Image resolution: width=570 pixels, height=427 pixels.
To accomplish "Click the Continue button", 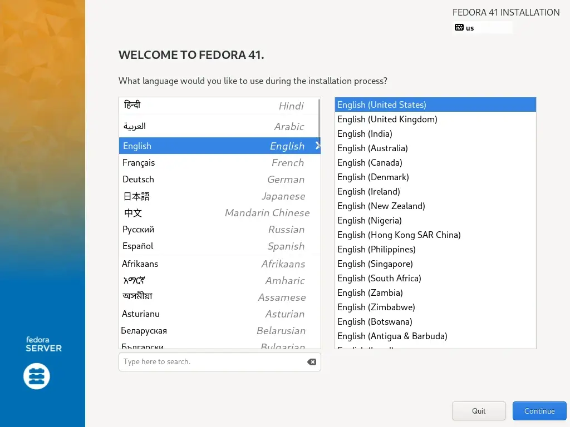I will pyautogui.click(x=539, y=411).
